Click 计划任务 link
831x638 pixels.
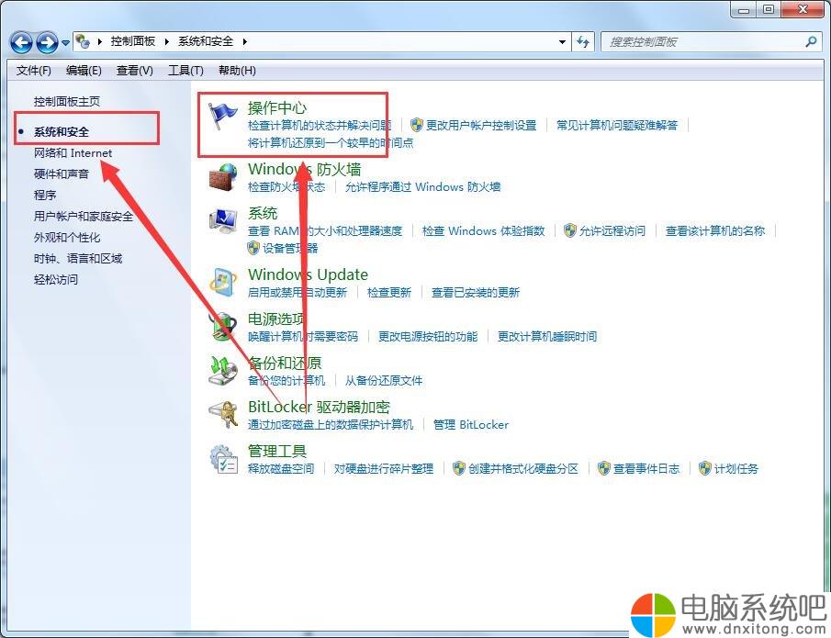click(736, 469)
